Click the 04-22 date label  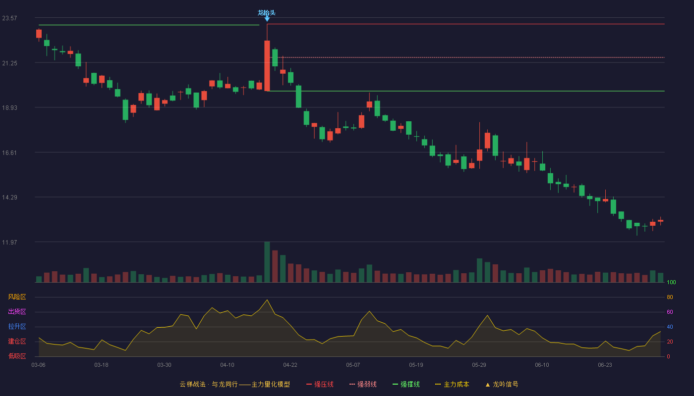(x=290, y=365)
